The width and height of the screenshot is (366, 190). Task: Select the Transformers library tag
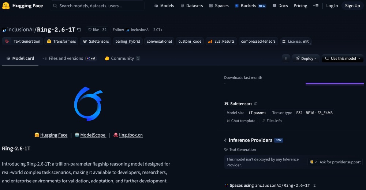[x=61, y=41]
